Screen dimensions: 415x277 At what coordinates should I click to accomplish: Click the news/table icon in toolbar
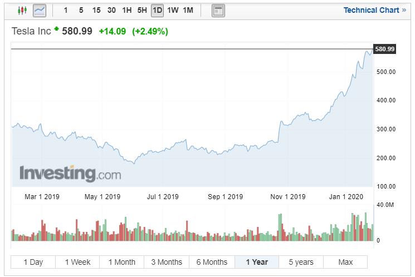point(218,10)
